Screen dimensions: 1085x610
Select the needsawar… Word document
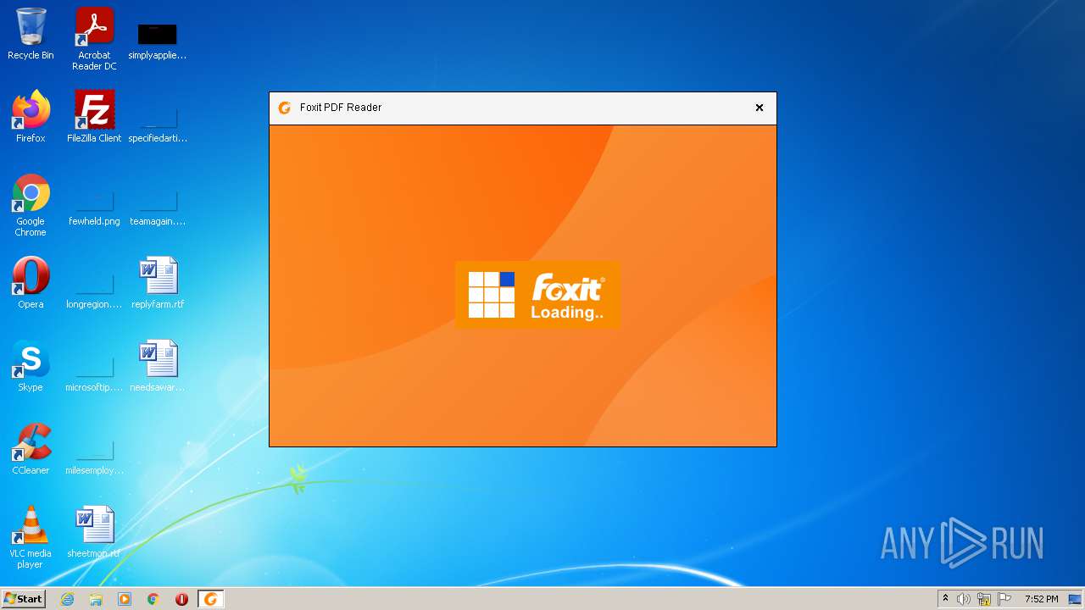click(x=158, y=366)
